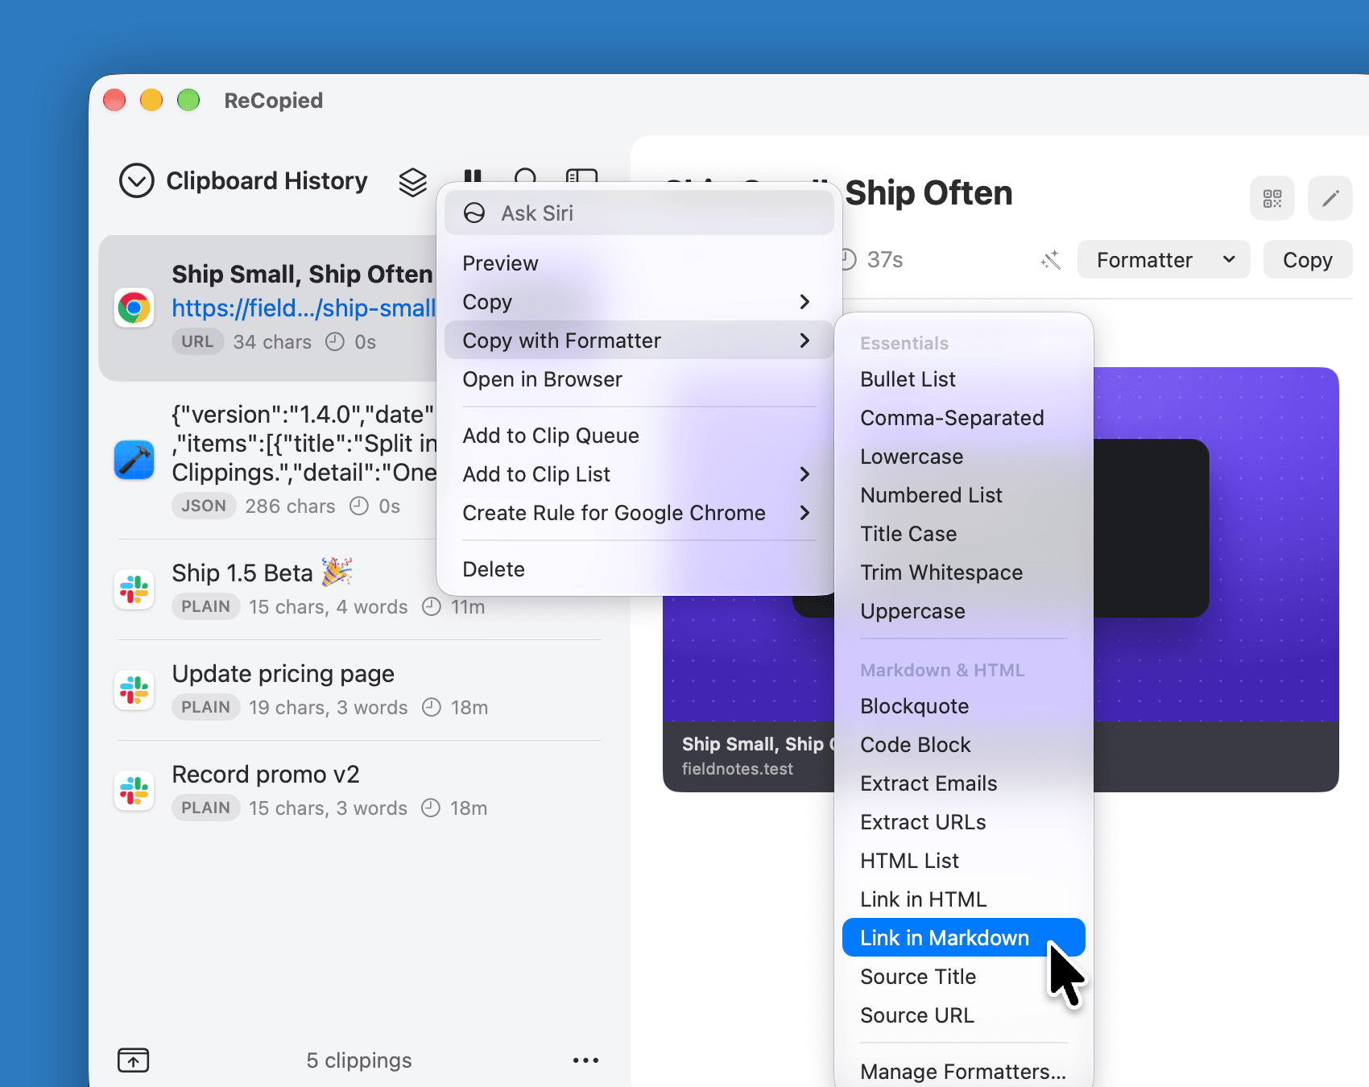1369x1087 pixels.
Task: Show QR code for the clipping
Action: (1272, 198)
